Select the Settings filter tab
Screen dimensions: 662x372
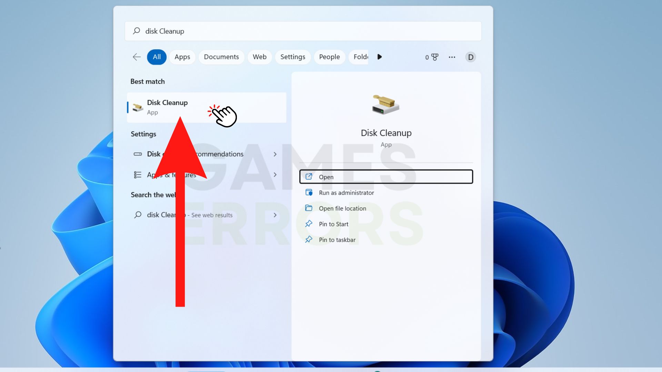tap(292, 57)
